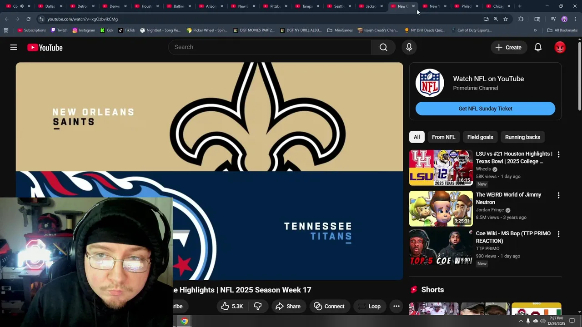This screenshot has width=582, height=327.
Task: Open the Call of Duty Esports bookmark
Action: (472, 30)
